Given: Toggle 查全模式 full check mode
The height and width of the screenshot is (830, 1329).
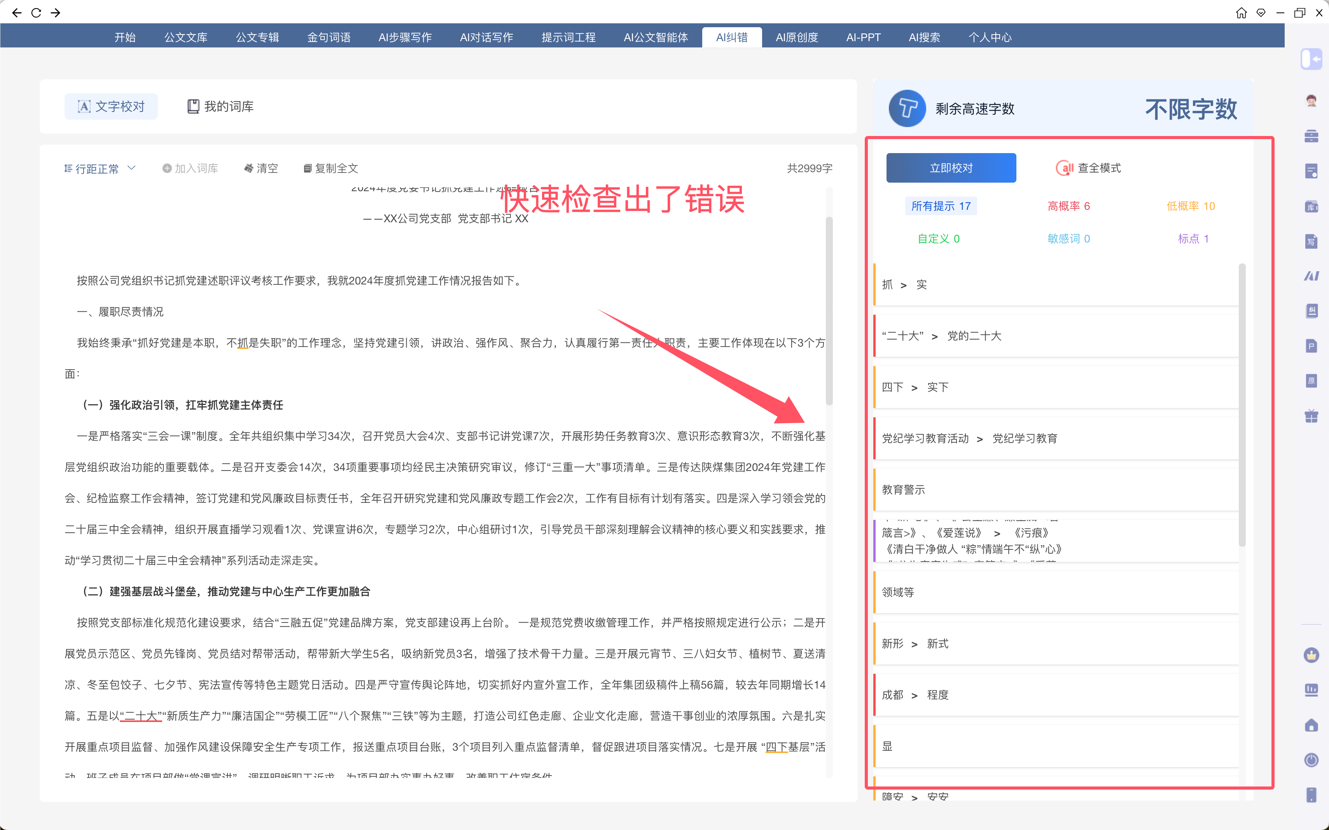Looking at the screenshot, I should (x=1088, y=168).
